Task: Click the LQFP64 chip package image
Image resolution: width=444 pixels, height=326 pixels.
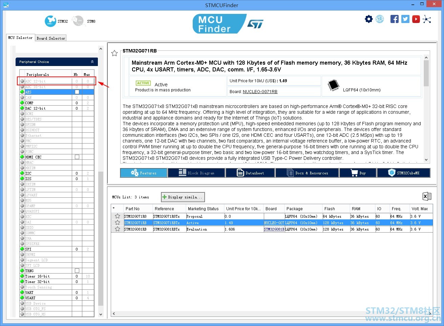Action: [x=334, y=85]
